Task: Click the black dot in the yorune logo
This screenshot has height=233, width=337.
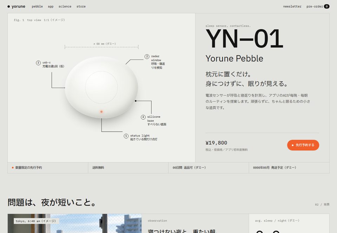Action: click(8, 6)
